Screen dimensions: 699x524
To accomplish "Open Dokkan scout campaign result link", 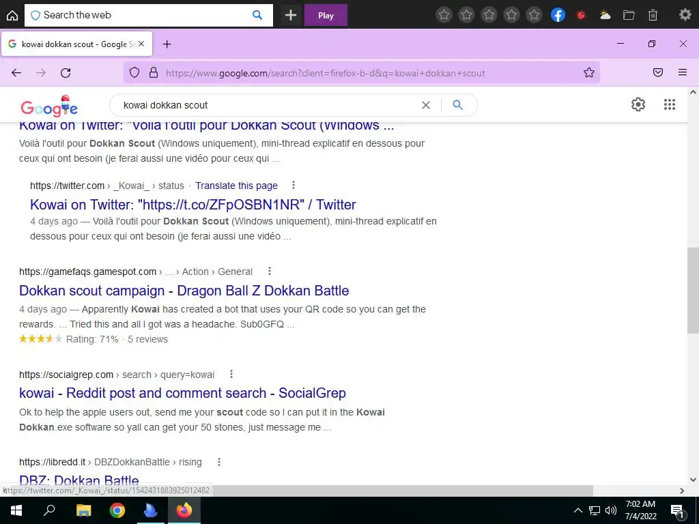I will pyautogui.click(x=184, y=291).
